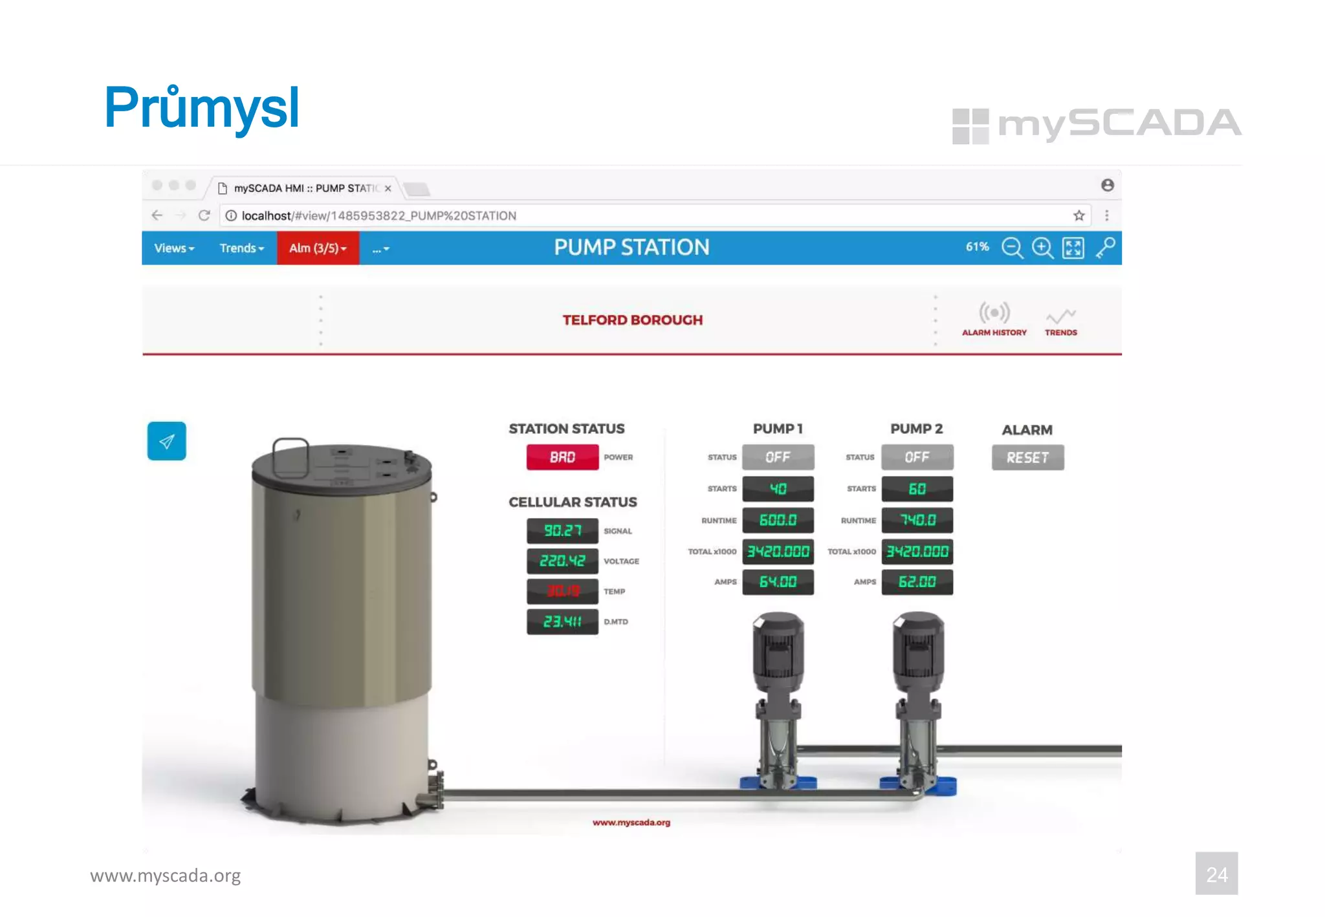Image resolution: width=1325 pixels, height=917 pixels.
Task: Click the zoom out magnifier icon
Action: click(1013, 248)
